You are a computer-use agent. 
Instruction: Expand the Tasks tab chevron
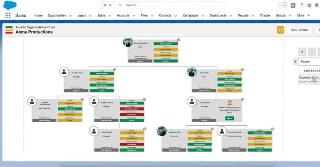click(110, 16)
